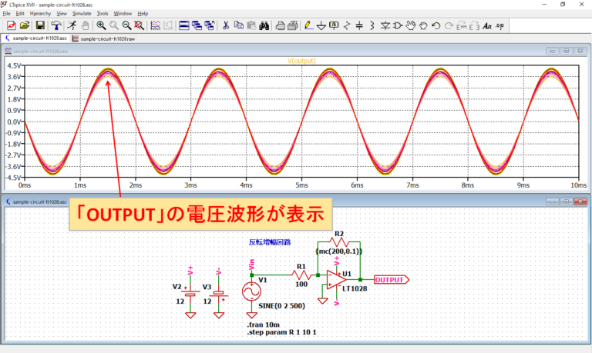Select the Inductor component tool

[372, 25]
